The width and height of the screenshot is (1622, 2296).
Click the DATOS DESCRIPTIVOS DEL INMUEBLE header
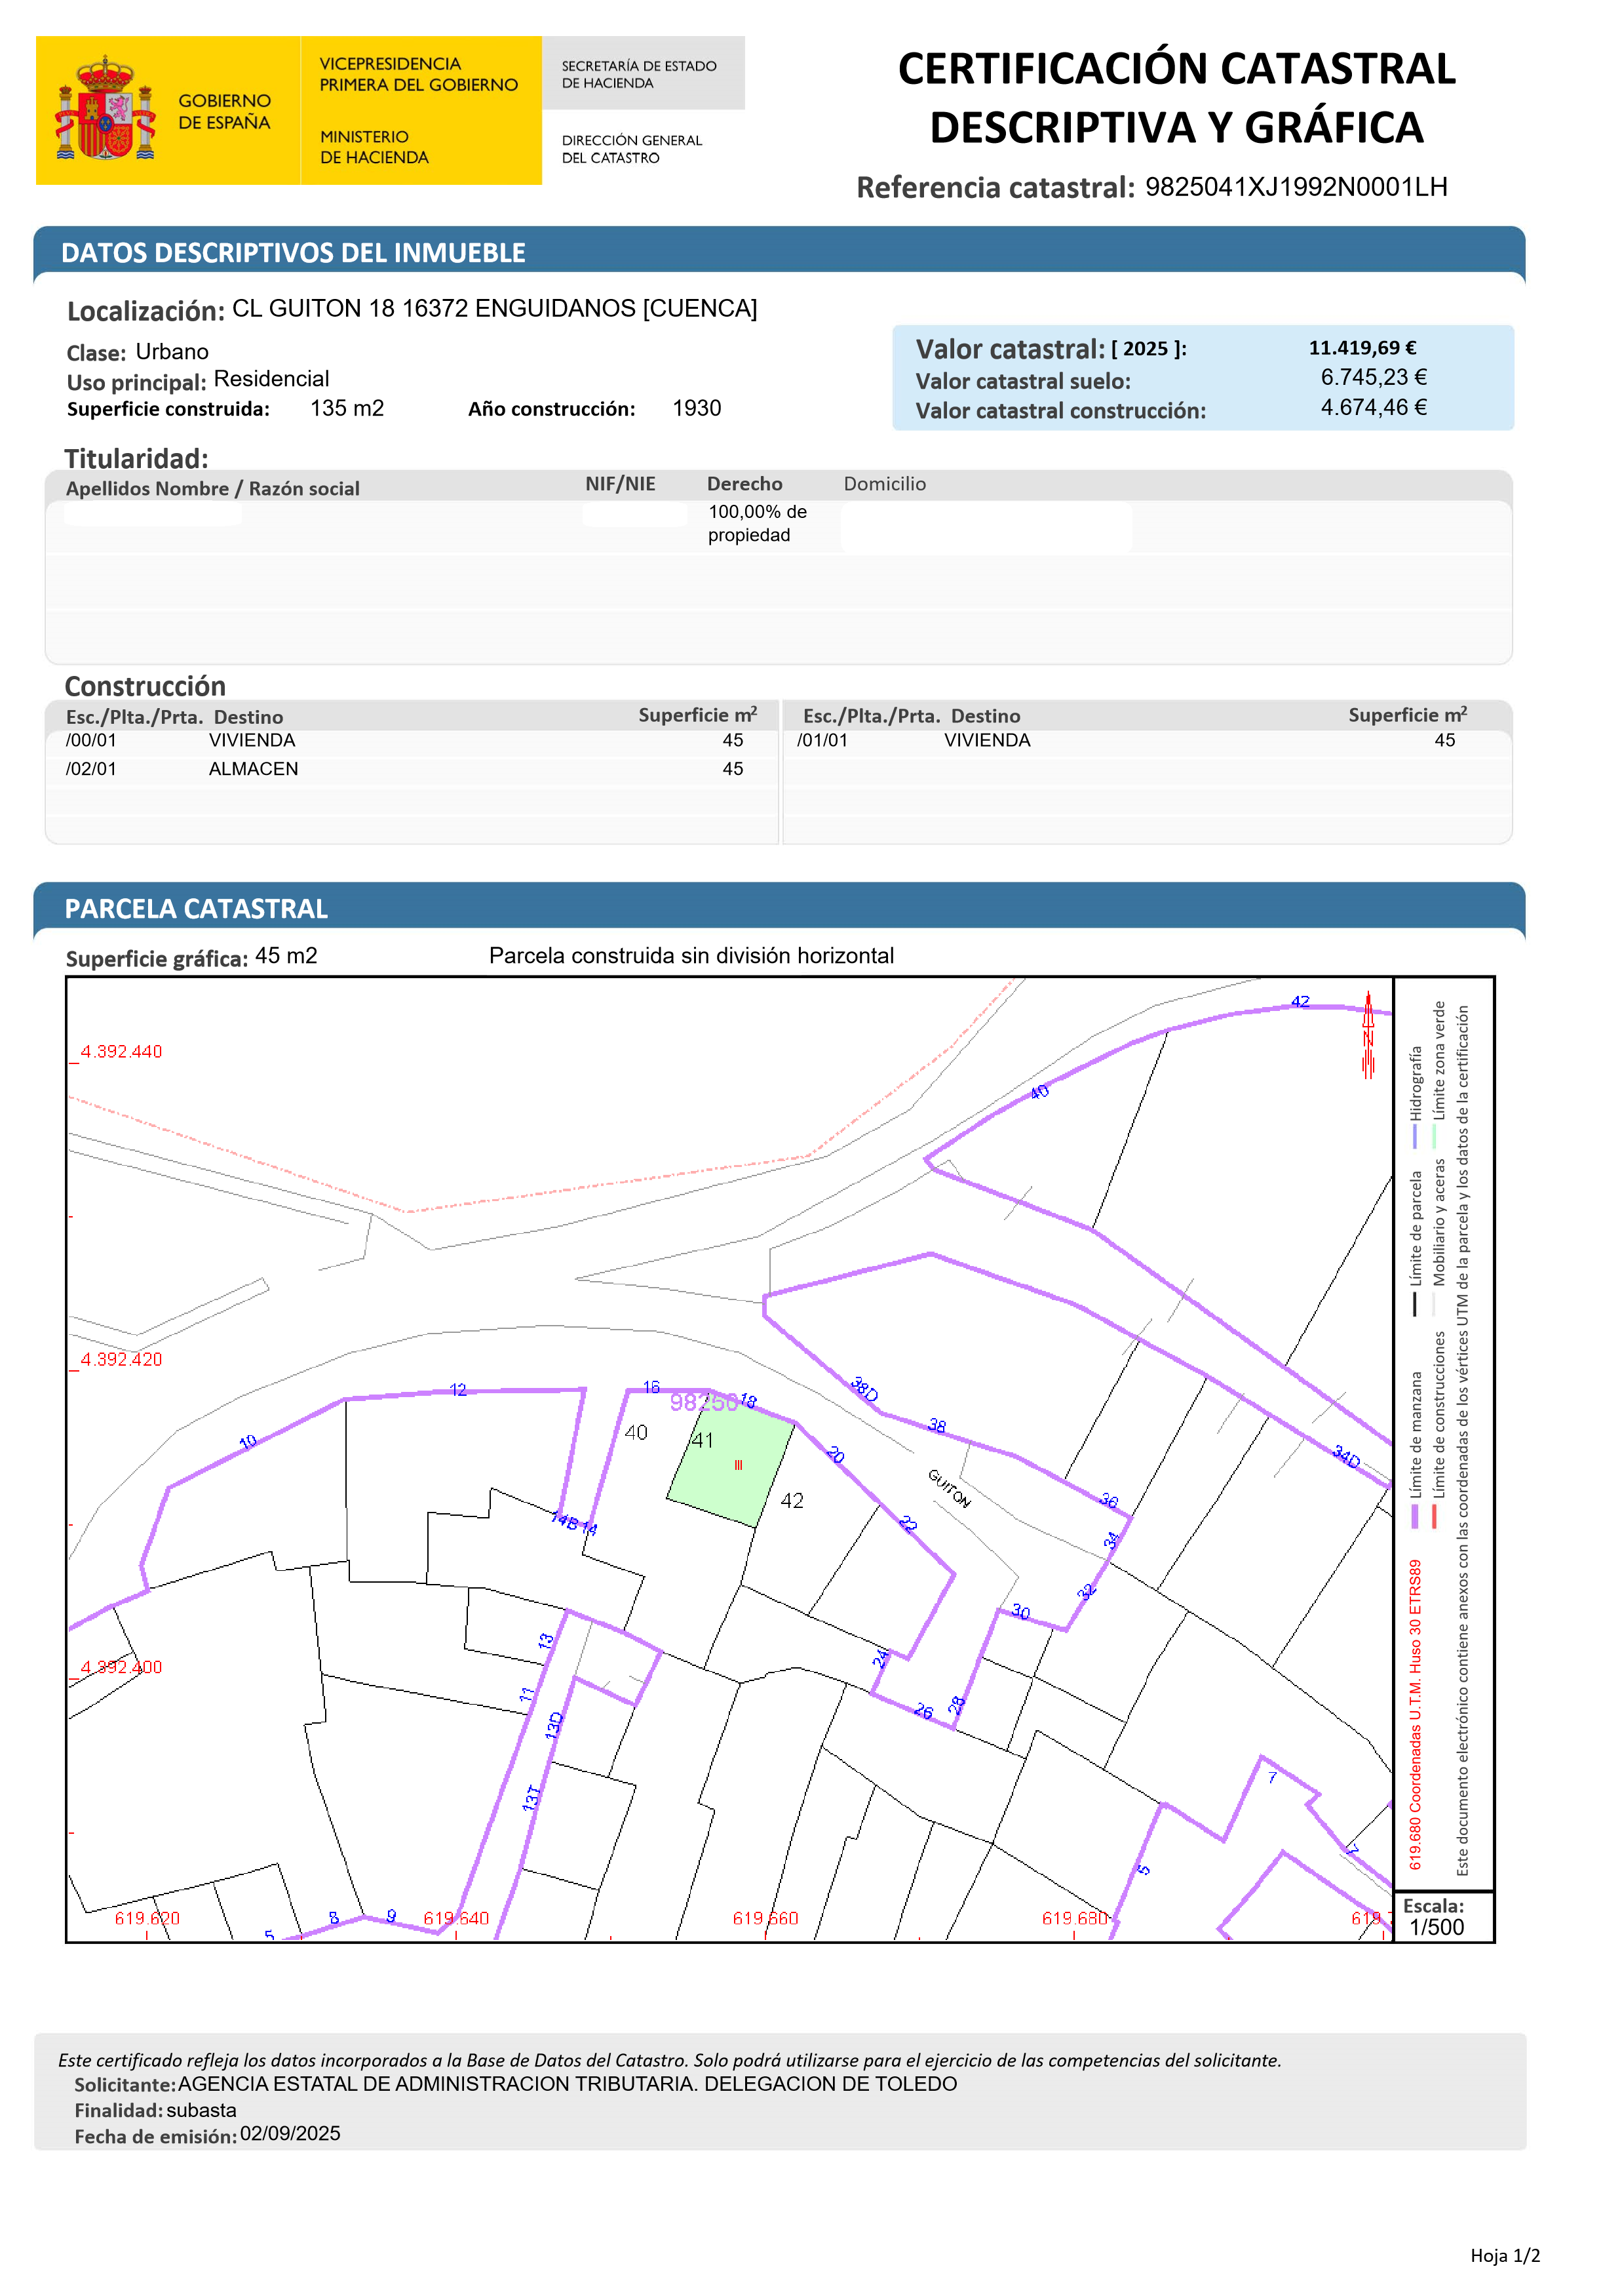click(x=293, y=253)
